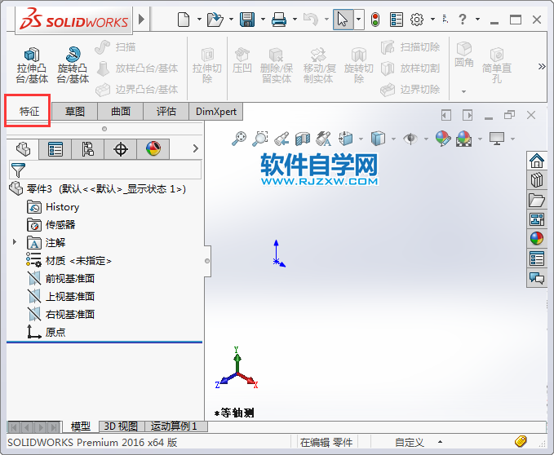Click the New document icon
554x455 pixels.
point(184,20)
